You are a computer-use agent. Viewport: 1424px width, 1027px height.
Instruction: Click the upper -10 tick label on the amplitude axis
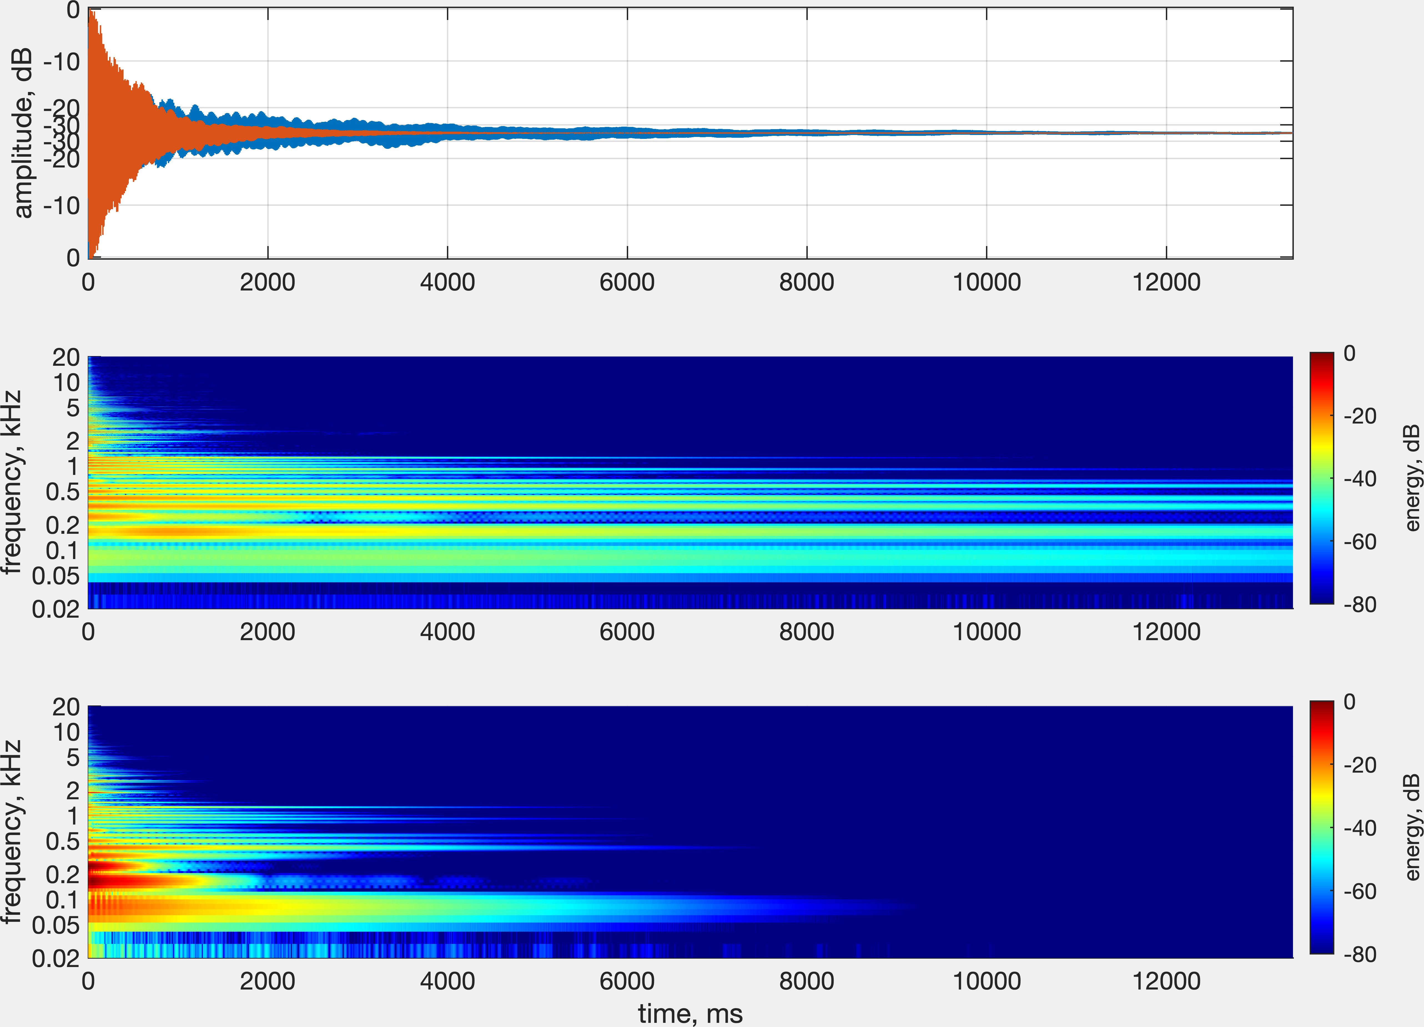point(62,62)
